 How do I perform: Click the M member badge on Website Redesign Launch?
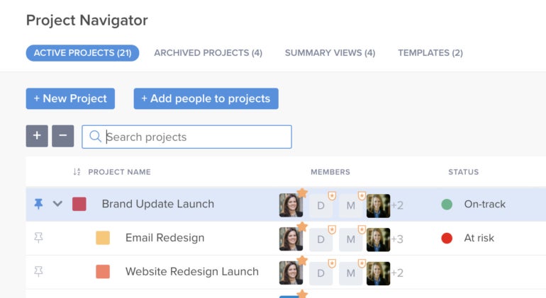[x=350, y=273]
